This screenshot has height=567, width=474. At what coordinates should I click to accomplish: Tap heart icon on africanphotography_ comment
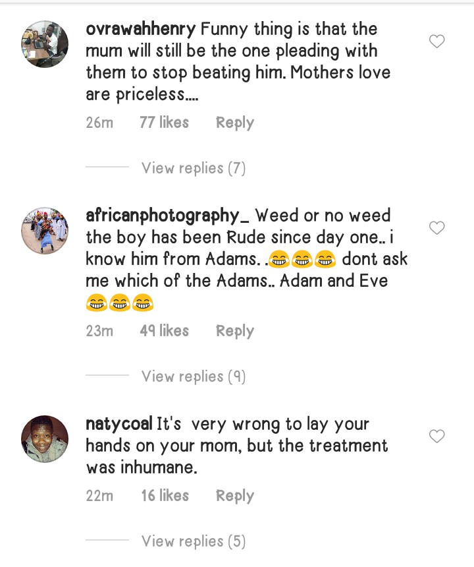[x=436, y=228]
